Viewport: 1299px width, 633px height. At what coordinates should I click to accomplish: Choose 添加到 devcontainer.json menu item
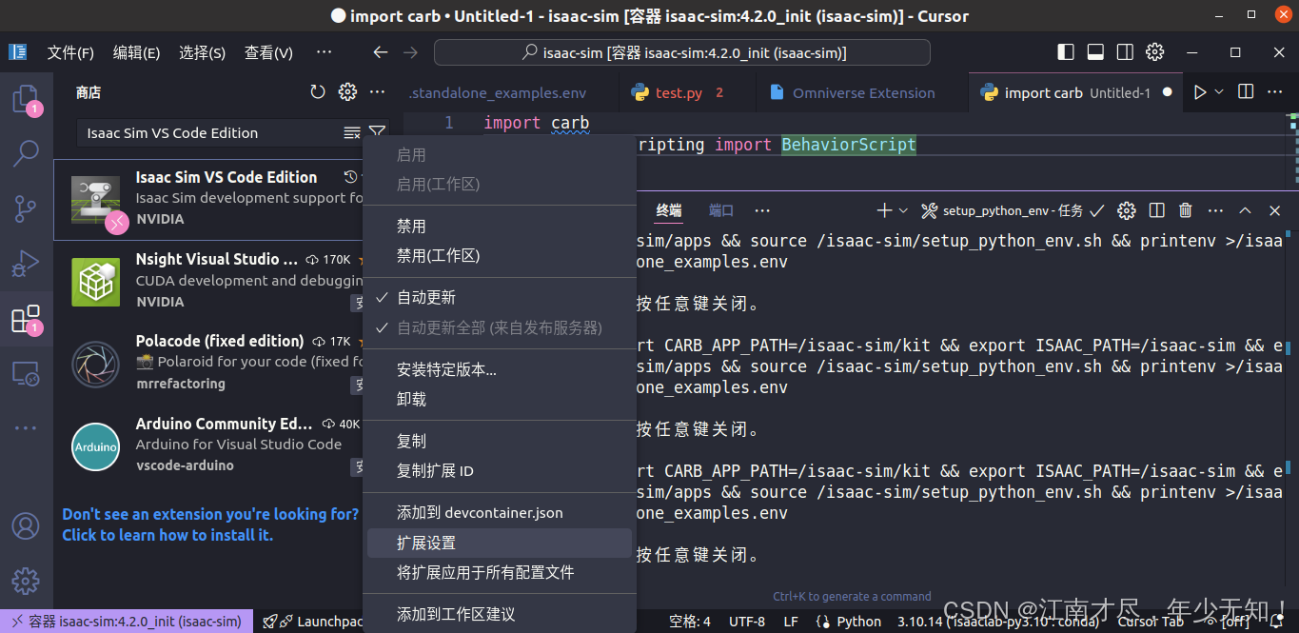500,513
